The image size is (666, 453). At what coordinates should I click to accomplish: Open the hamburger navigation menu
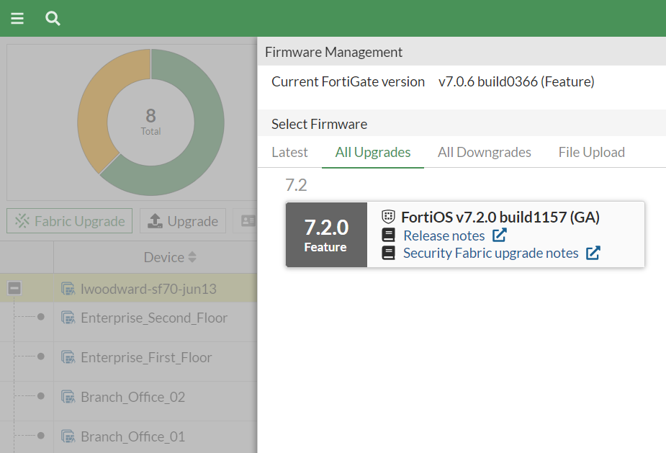17,18
